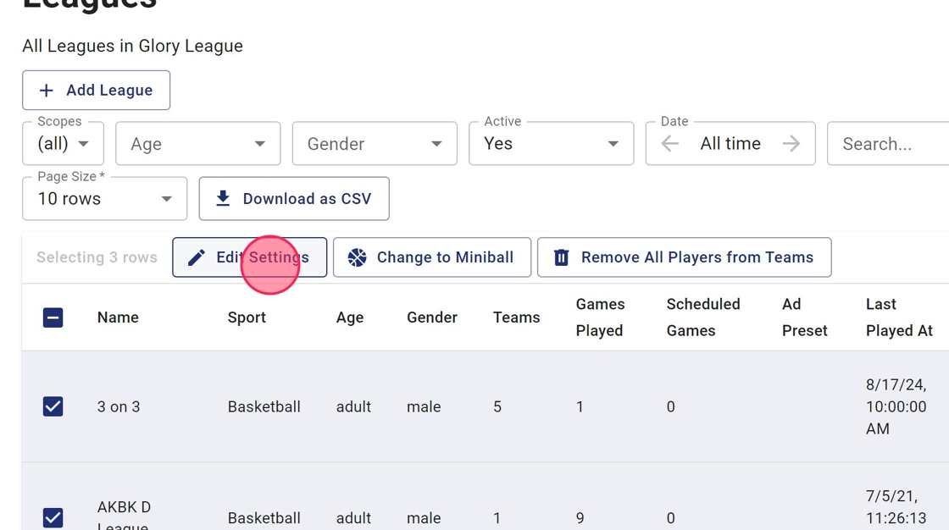
Task: Uncheck the AKBK D League row checkbox
Action: [53, 517]
